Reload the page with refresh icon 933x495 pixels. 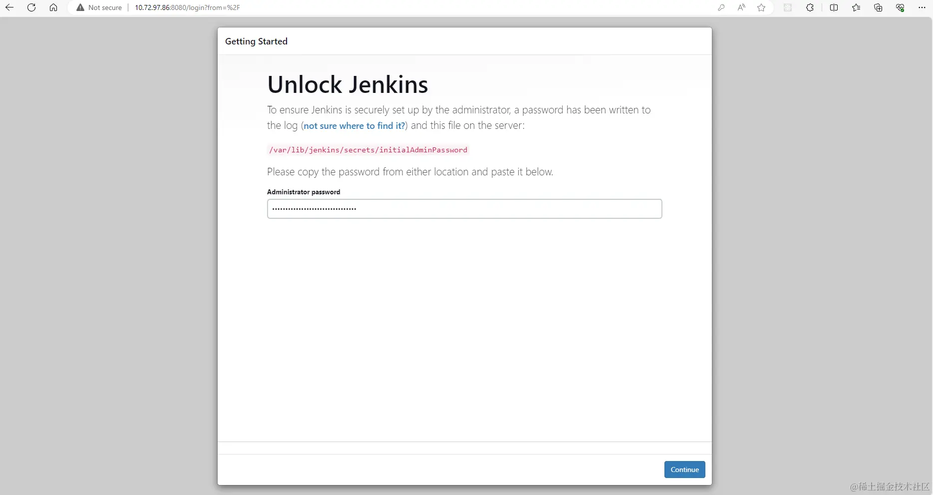point(31,7)
